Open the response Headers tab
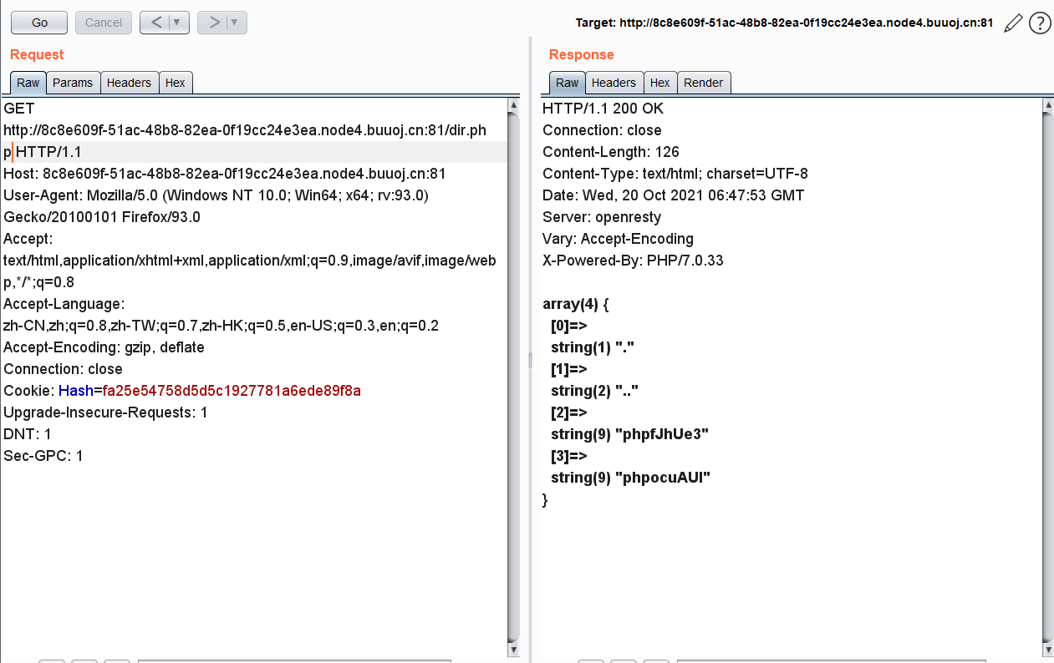 pos(614,83)
